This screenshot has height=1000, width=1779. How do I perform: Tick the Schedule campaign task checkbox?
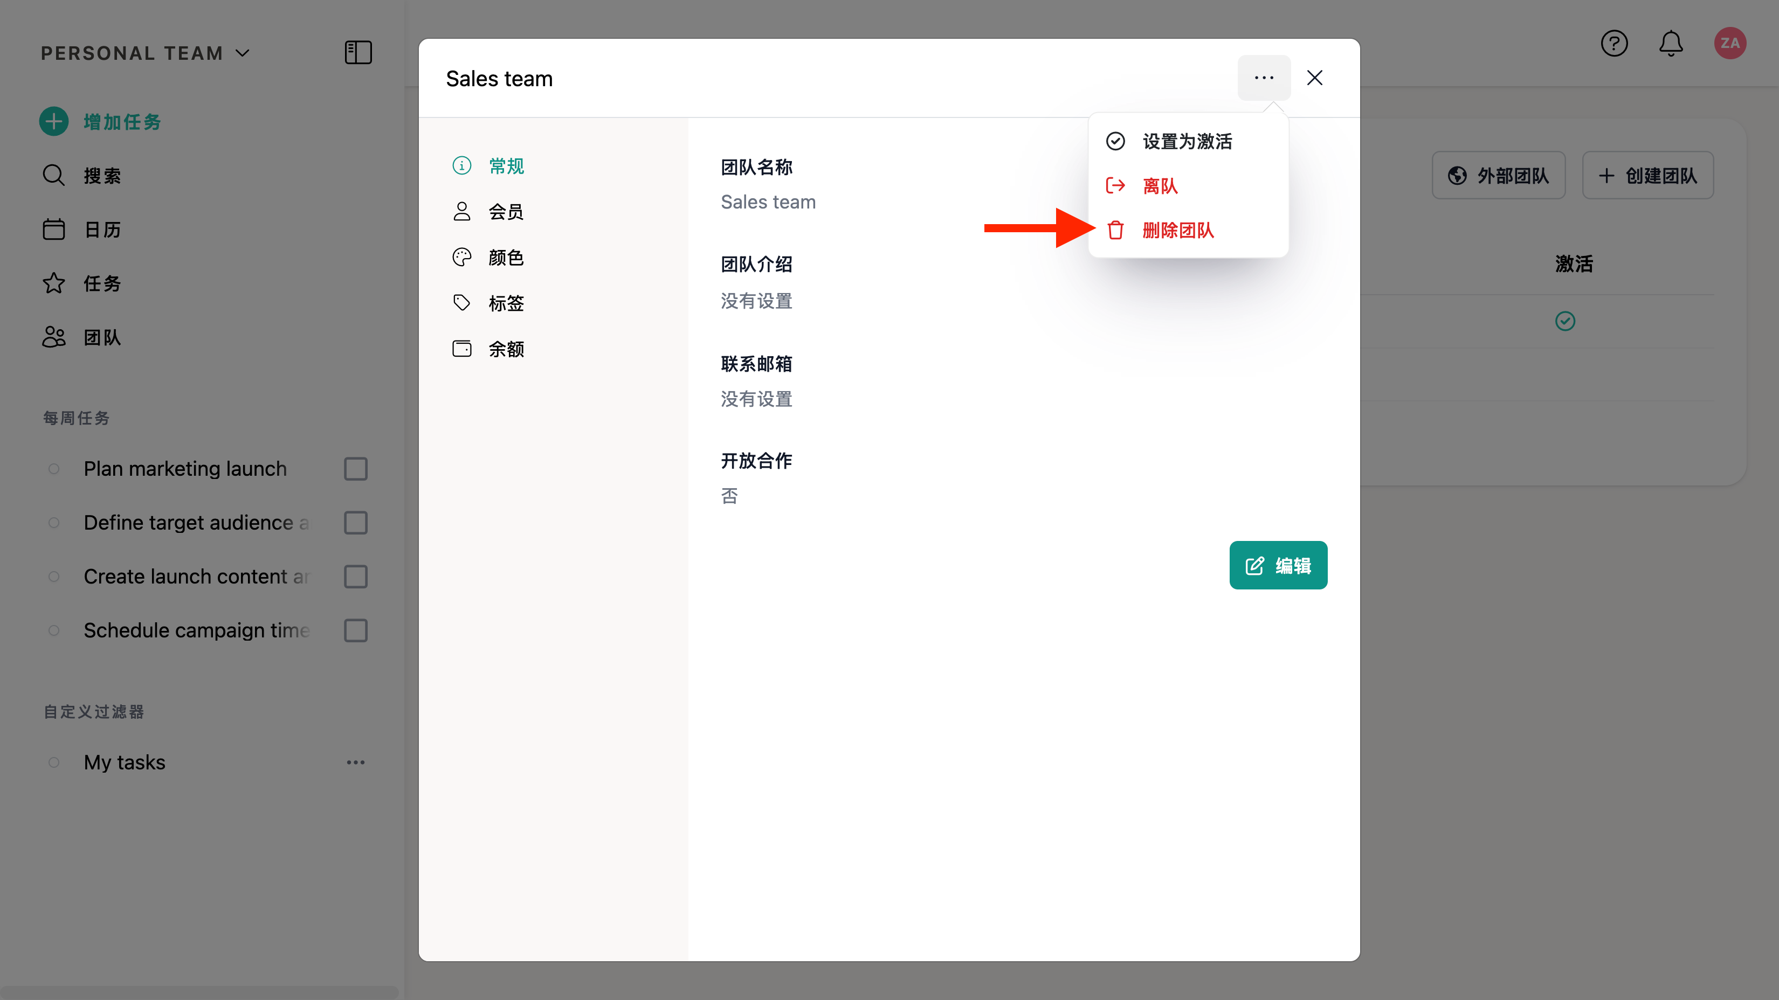click(356, 630)
